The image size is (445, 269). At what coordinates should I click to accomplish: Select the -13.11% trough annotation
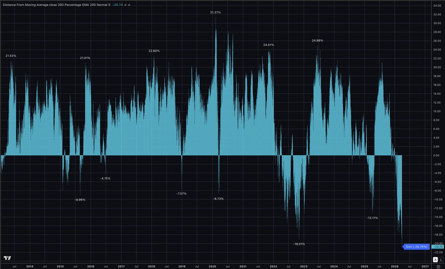pos(372,218)
